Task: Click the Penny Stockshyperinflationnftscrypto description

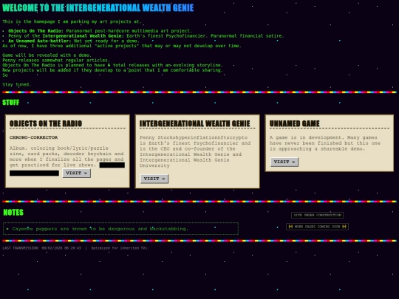Action: pos(195,151)
